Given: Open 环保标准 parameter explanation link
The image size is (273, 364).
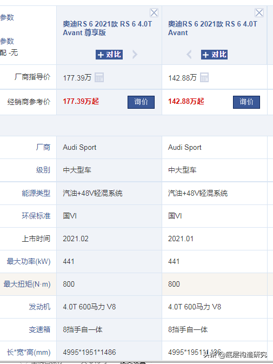Looking at the screenshot, I should pyautogui.click(x=36, y=216).
